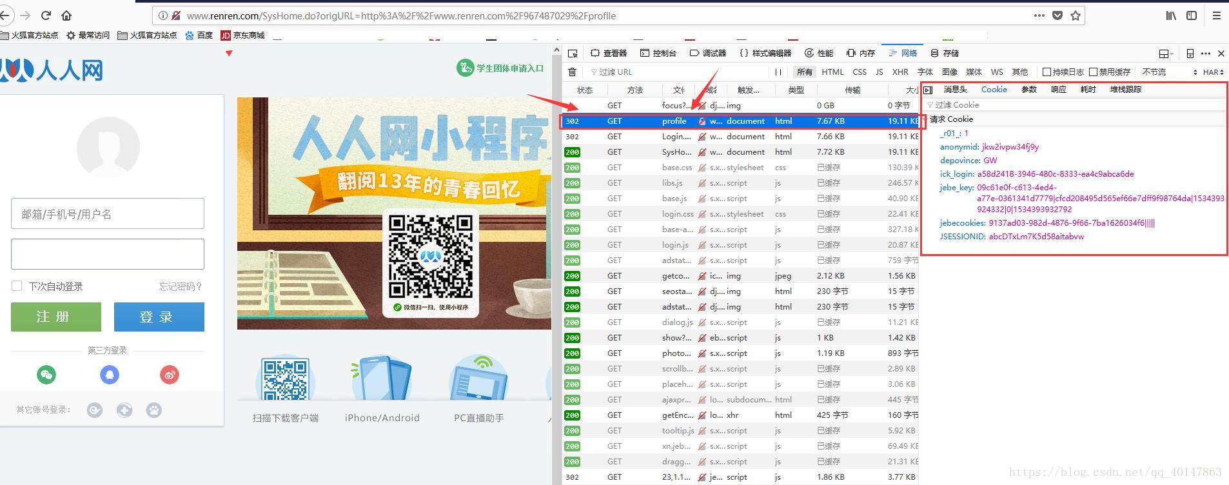Switch to the 内存 memory tab

pos(861,53)
